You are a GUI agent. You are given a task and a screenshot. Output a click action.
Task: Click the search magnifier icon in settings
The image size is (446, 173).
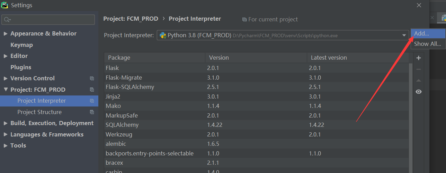tap(7, 20)
